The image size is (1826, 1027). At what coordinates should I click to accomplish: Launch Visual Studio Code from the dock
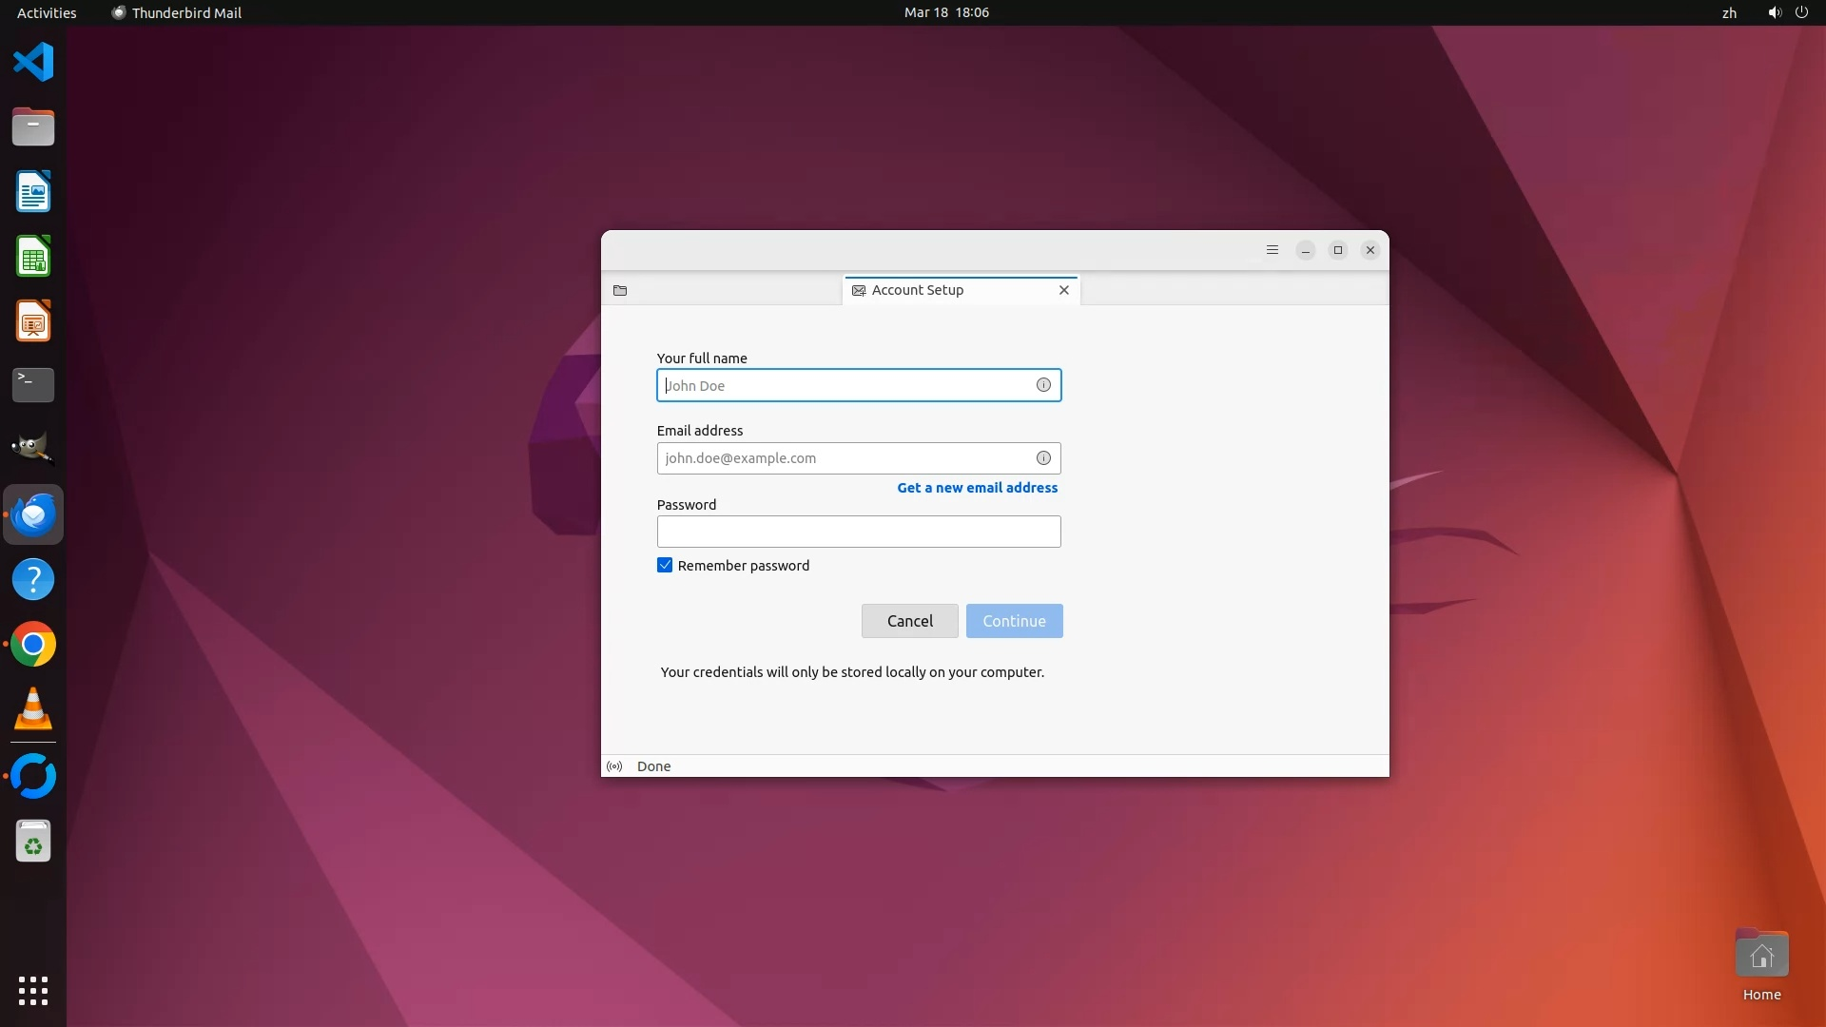click(x=33, y=63)
